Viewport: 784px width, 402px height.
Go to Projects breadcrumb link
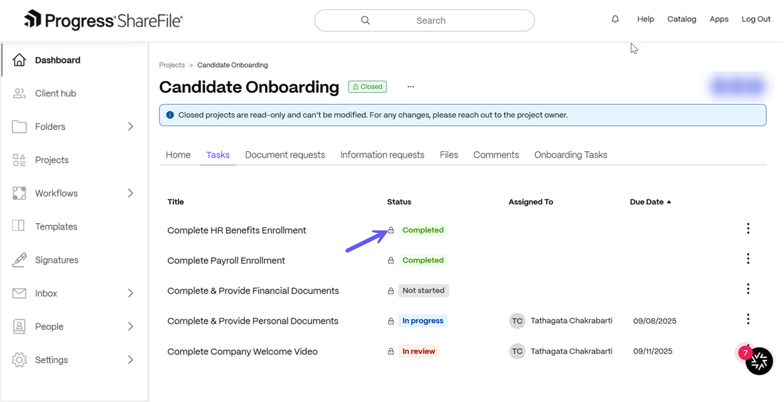point(172,65)
